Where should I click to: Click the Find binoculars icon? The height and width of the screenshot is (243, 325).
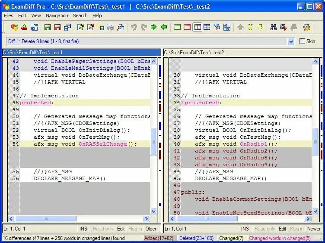click(274, 27)
